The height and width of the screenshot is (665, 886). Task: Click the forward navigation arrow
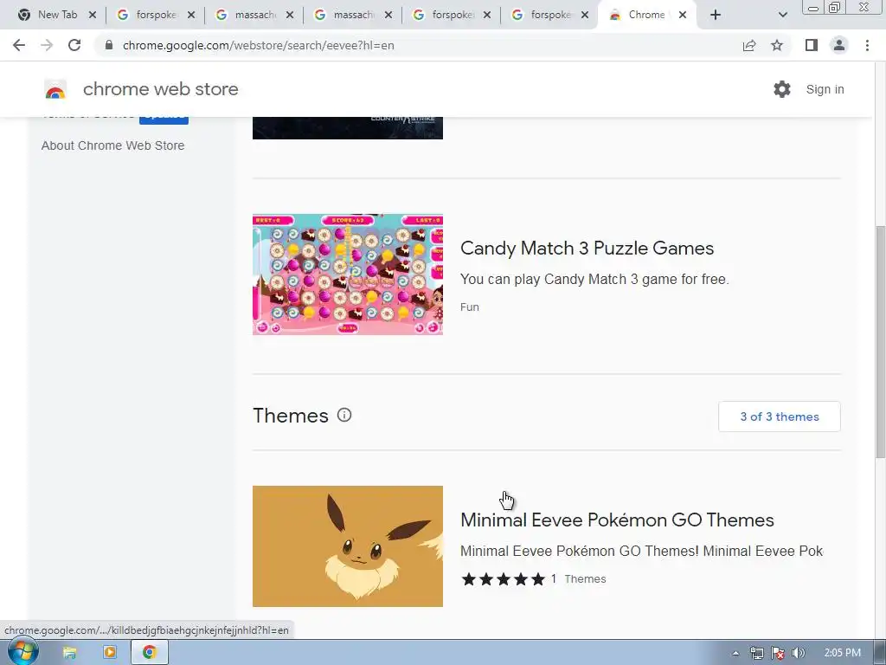(47, 45)
